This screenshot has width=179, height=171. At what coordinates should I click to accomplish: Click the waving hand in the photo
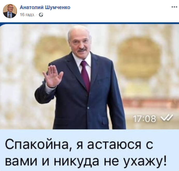53,76
